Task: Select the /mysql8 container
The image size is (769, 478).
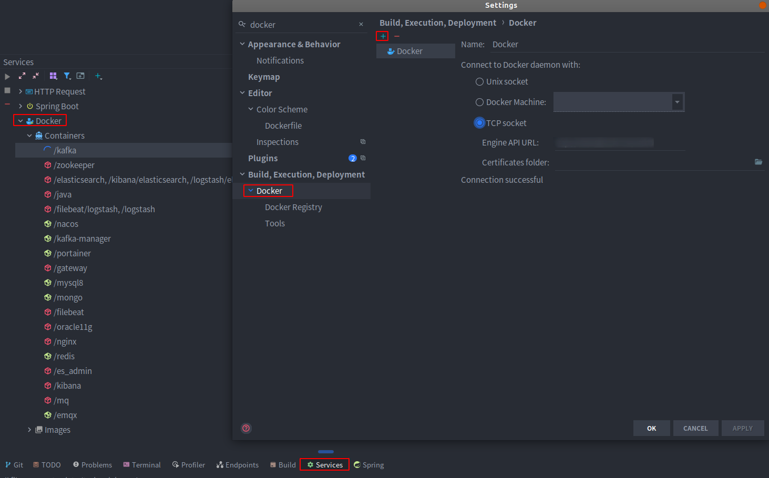Action: click(x=68, y=283)
